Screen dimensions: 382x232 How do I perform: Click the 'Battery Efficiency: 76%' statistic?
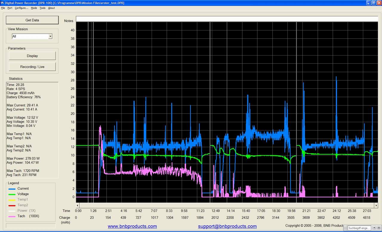coord(24,97)
